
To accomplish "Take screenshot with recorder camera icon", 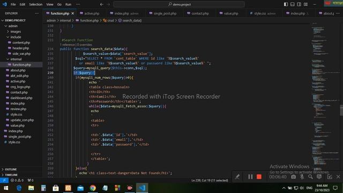I will click(293, 176).
